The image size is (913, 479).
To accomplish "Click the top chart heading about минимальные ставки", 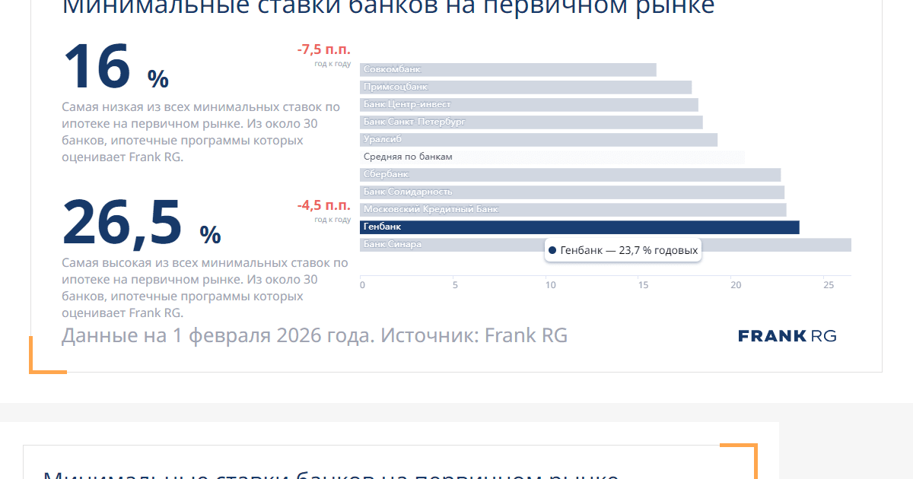I will (388, 8).
